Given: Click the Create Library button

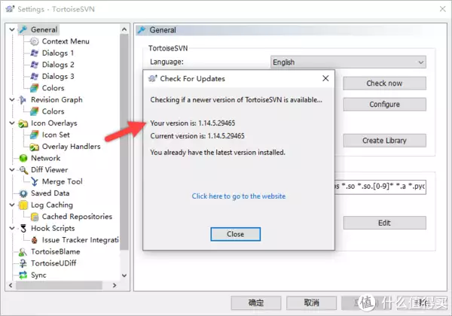Looking at the screenshot, I should pos(384,141).
